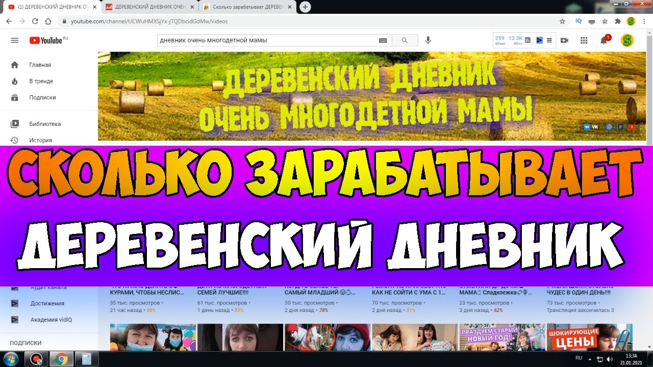653x367 pixels.
Task: Open the on-screen keyboard icon in search box
Action: (x=383, y=40)
